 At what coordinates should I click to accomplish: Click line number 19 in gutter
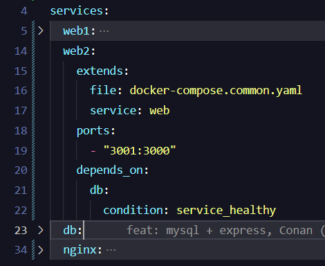point(21,150)
